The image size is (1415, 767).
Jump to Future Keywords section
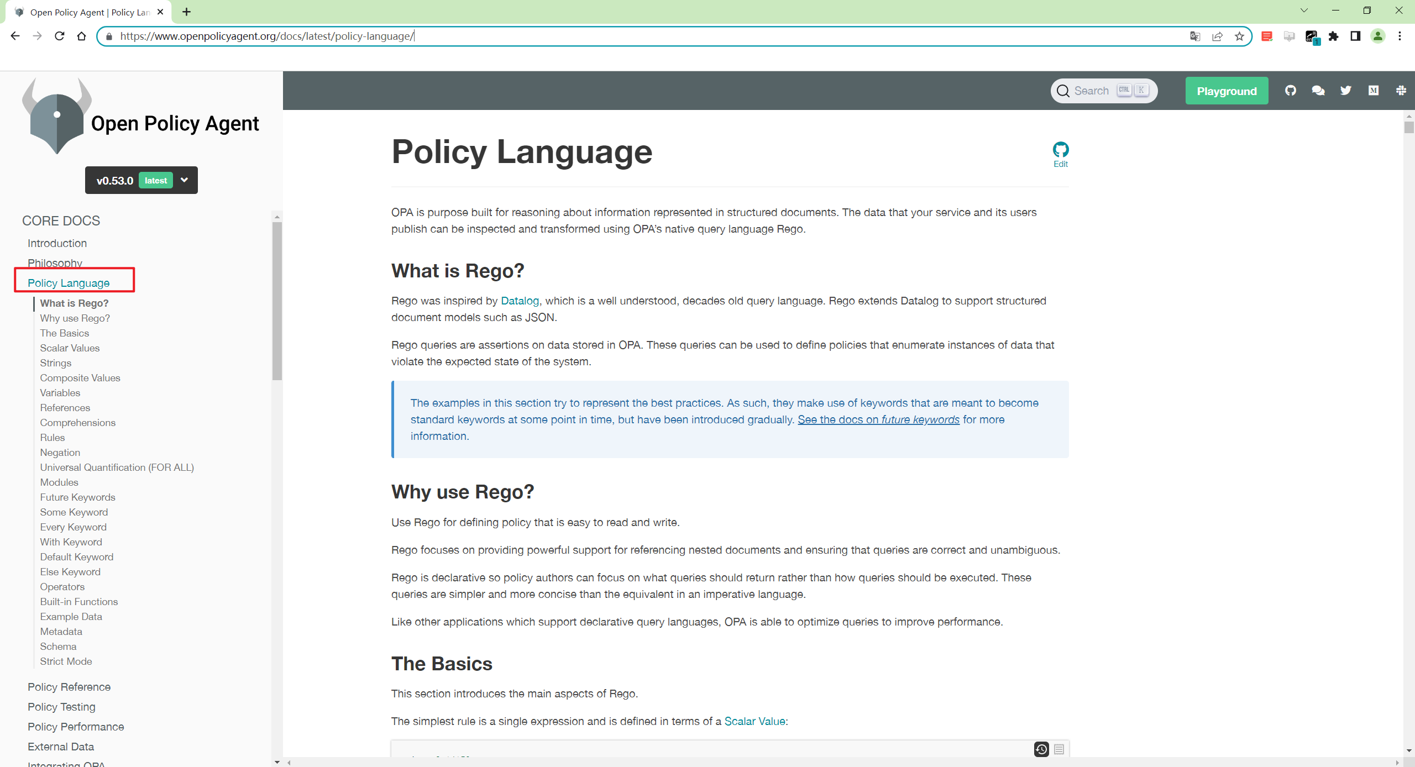click(77, 497)
